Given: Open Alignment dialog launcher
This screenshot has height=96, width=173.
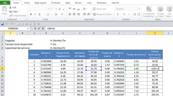Looking at the screenshot, I should [113, 19].
